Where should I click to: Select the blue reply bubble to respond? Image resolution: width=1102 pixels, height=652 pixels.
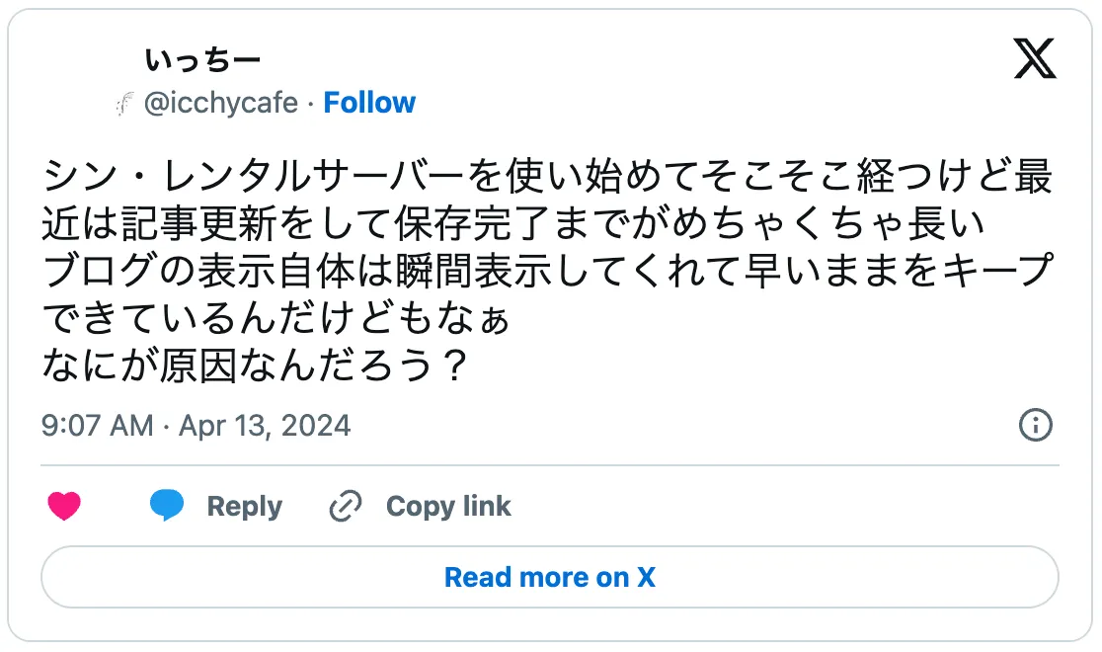[167, 506]
